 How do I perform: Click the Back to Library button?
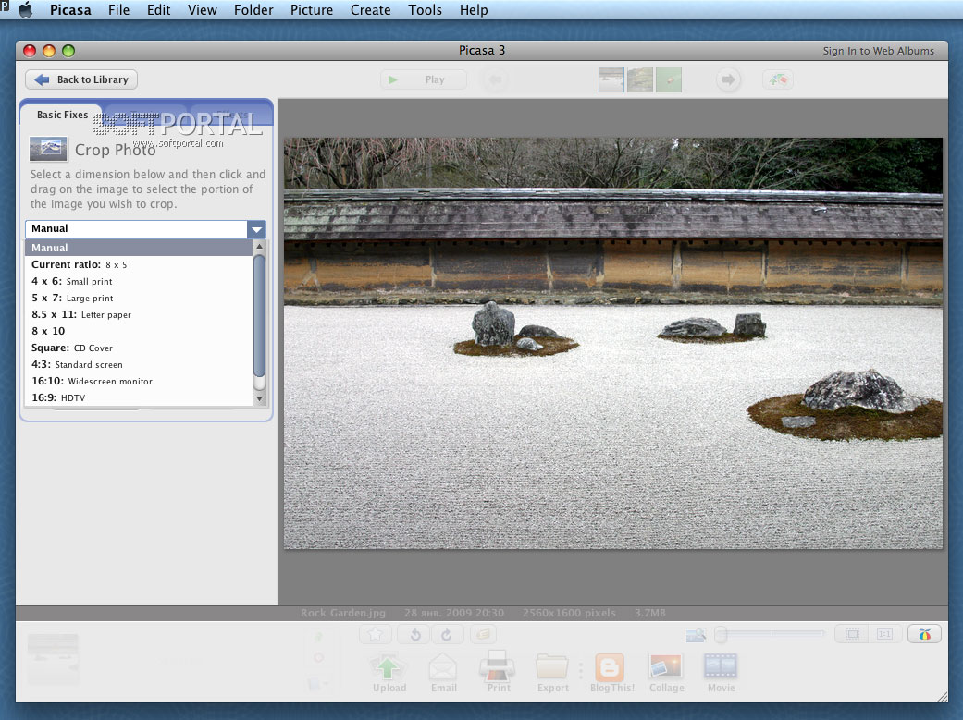(x=81, y=79)
